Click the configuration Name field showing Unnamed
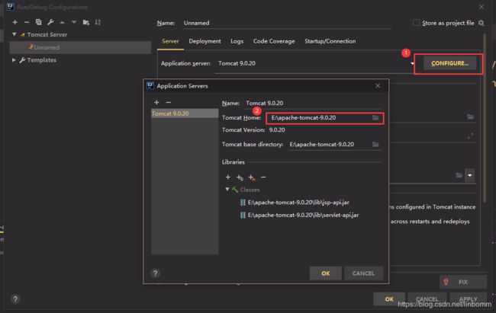Image resolution: width=496 pixels, height=313 pixels. pyautogui.click(x=287, y=23)
